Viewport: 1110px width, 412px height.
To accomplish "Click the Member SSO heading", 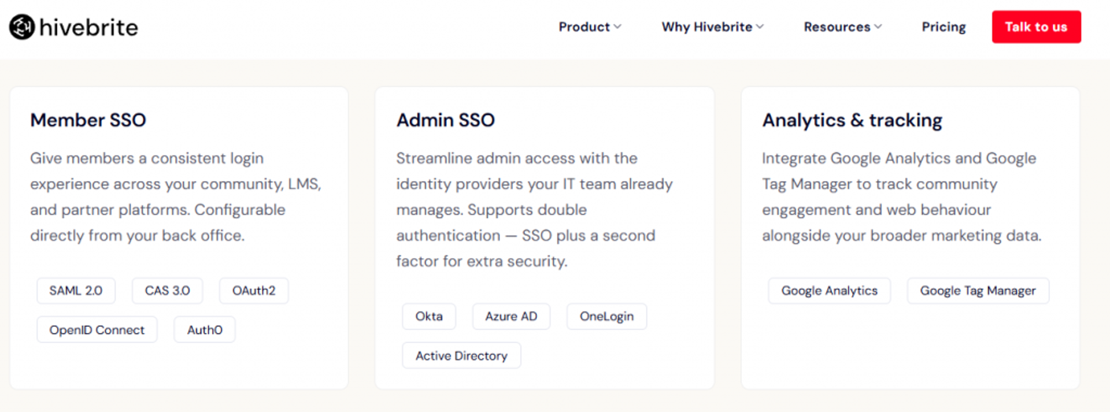I will [x=88, y=120].
